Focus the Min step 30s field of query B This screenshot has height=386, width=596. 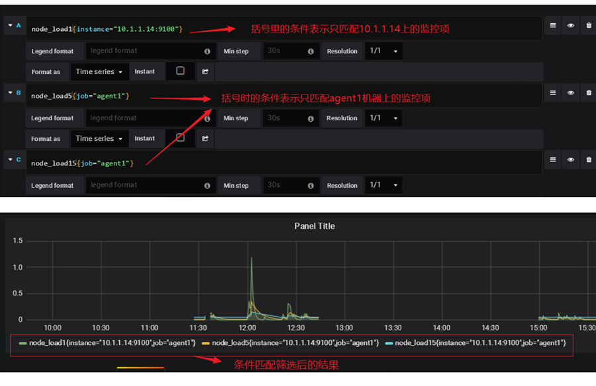point(291,118)
